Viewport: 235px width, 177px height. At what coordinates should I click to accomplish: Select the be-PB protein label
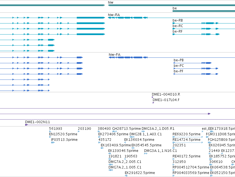point(179,60)
